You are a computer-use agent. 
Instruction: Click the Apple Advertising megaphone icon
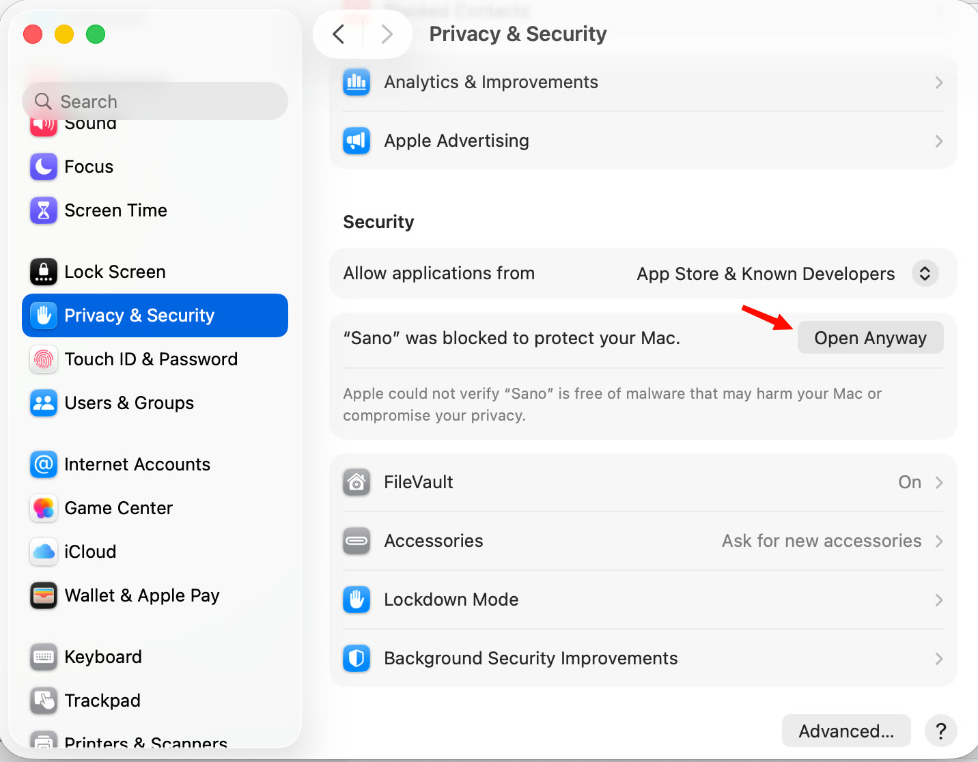(x=357, y=141)
